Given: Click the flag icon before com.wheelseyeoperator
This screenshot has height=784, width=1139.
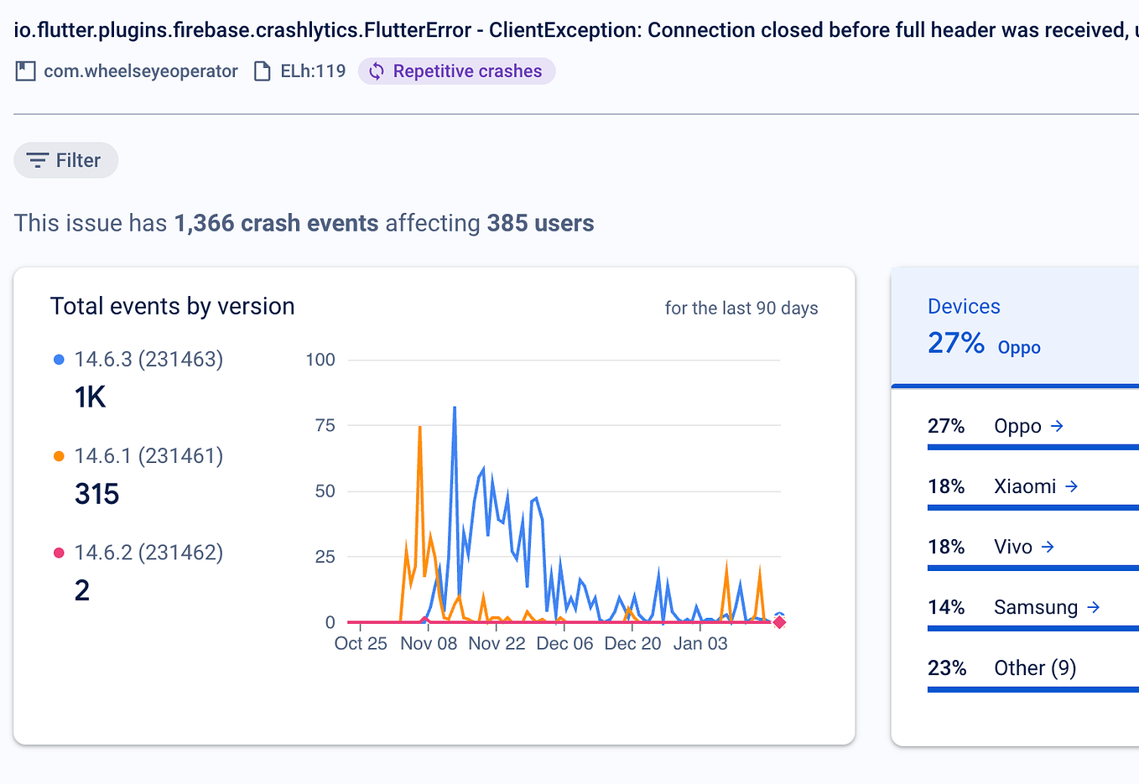Looking at the screenshot, I should [25, 71].
